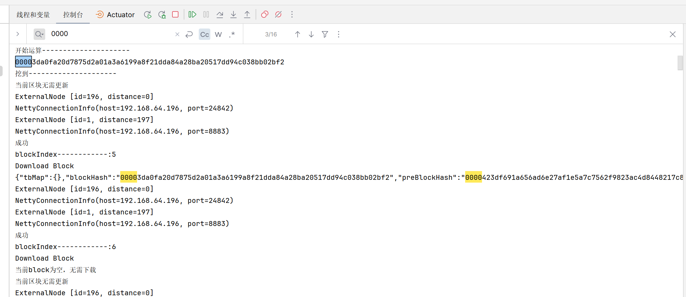Screen dimensions: 686x297
Task: Click the first 当前区块无需更新 line
Action: point(42,85)
